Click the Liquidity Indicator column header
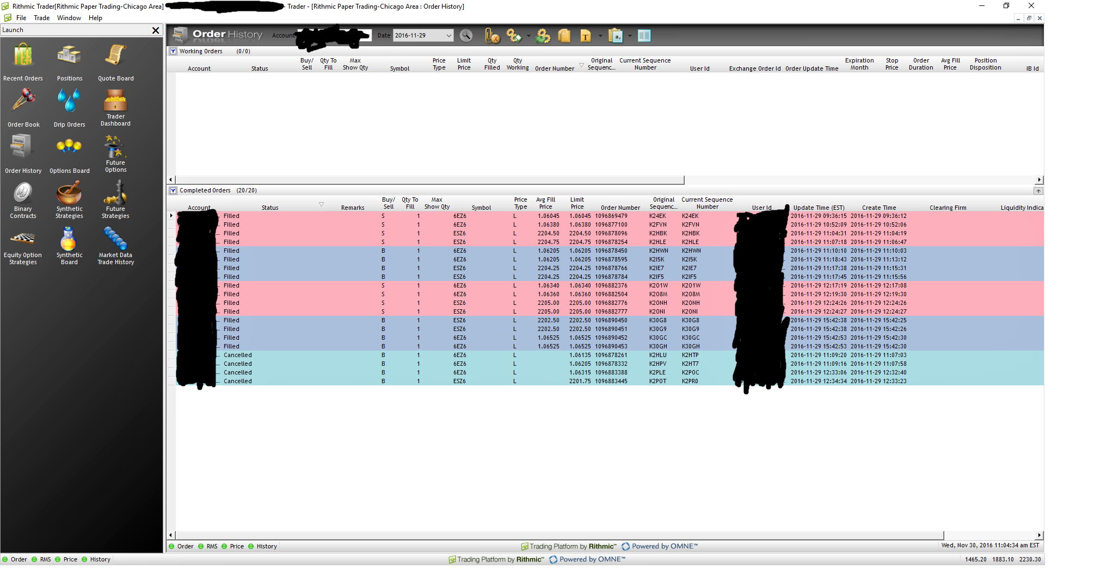Viewport: 1107px width, 581px height. coord(1022,208)
